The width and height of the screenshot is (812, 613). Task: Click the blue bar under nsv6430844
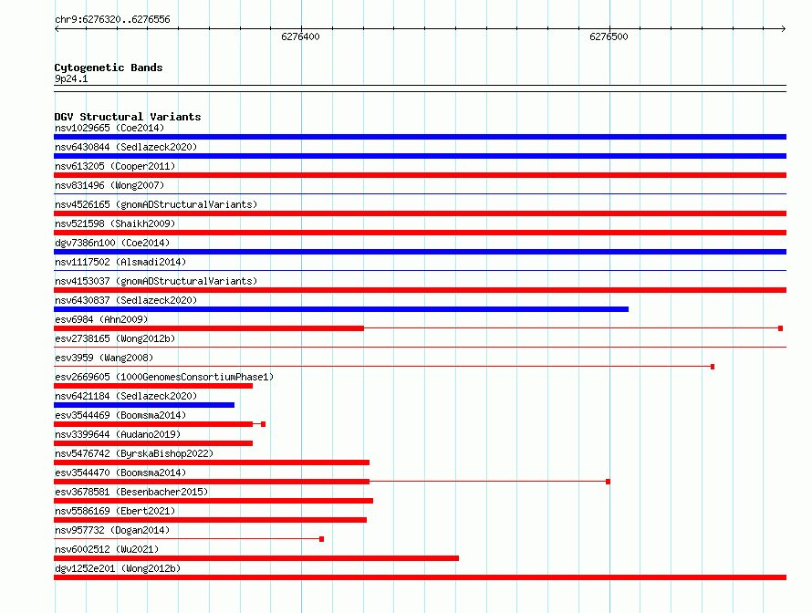pos(420,156)
